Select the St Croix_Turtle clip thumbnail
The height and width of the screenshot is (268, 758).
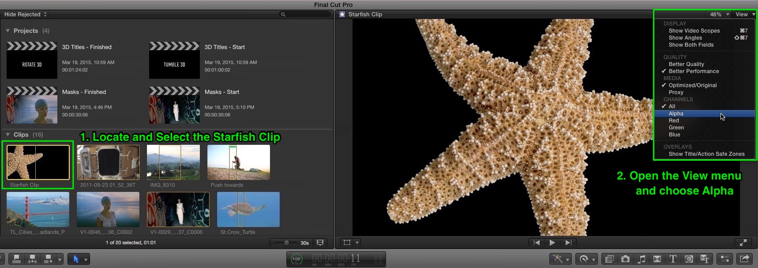coord(248,209)
